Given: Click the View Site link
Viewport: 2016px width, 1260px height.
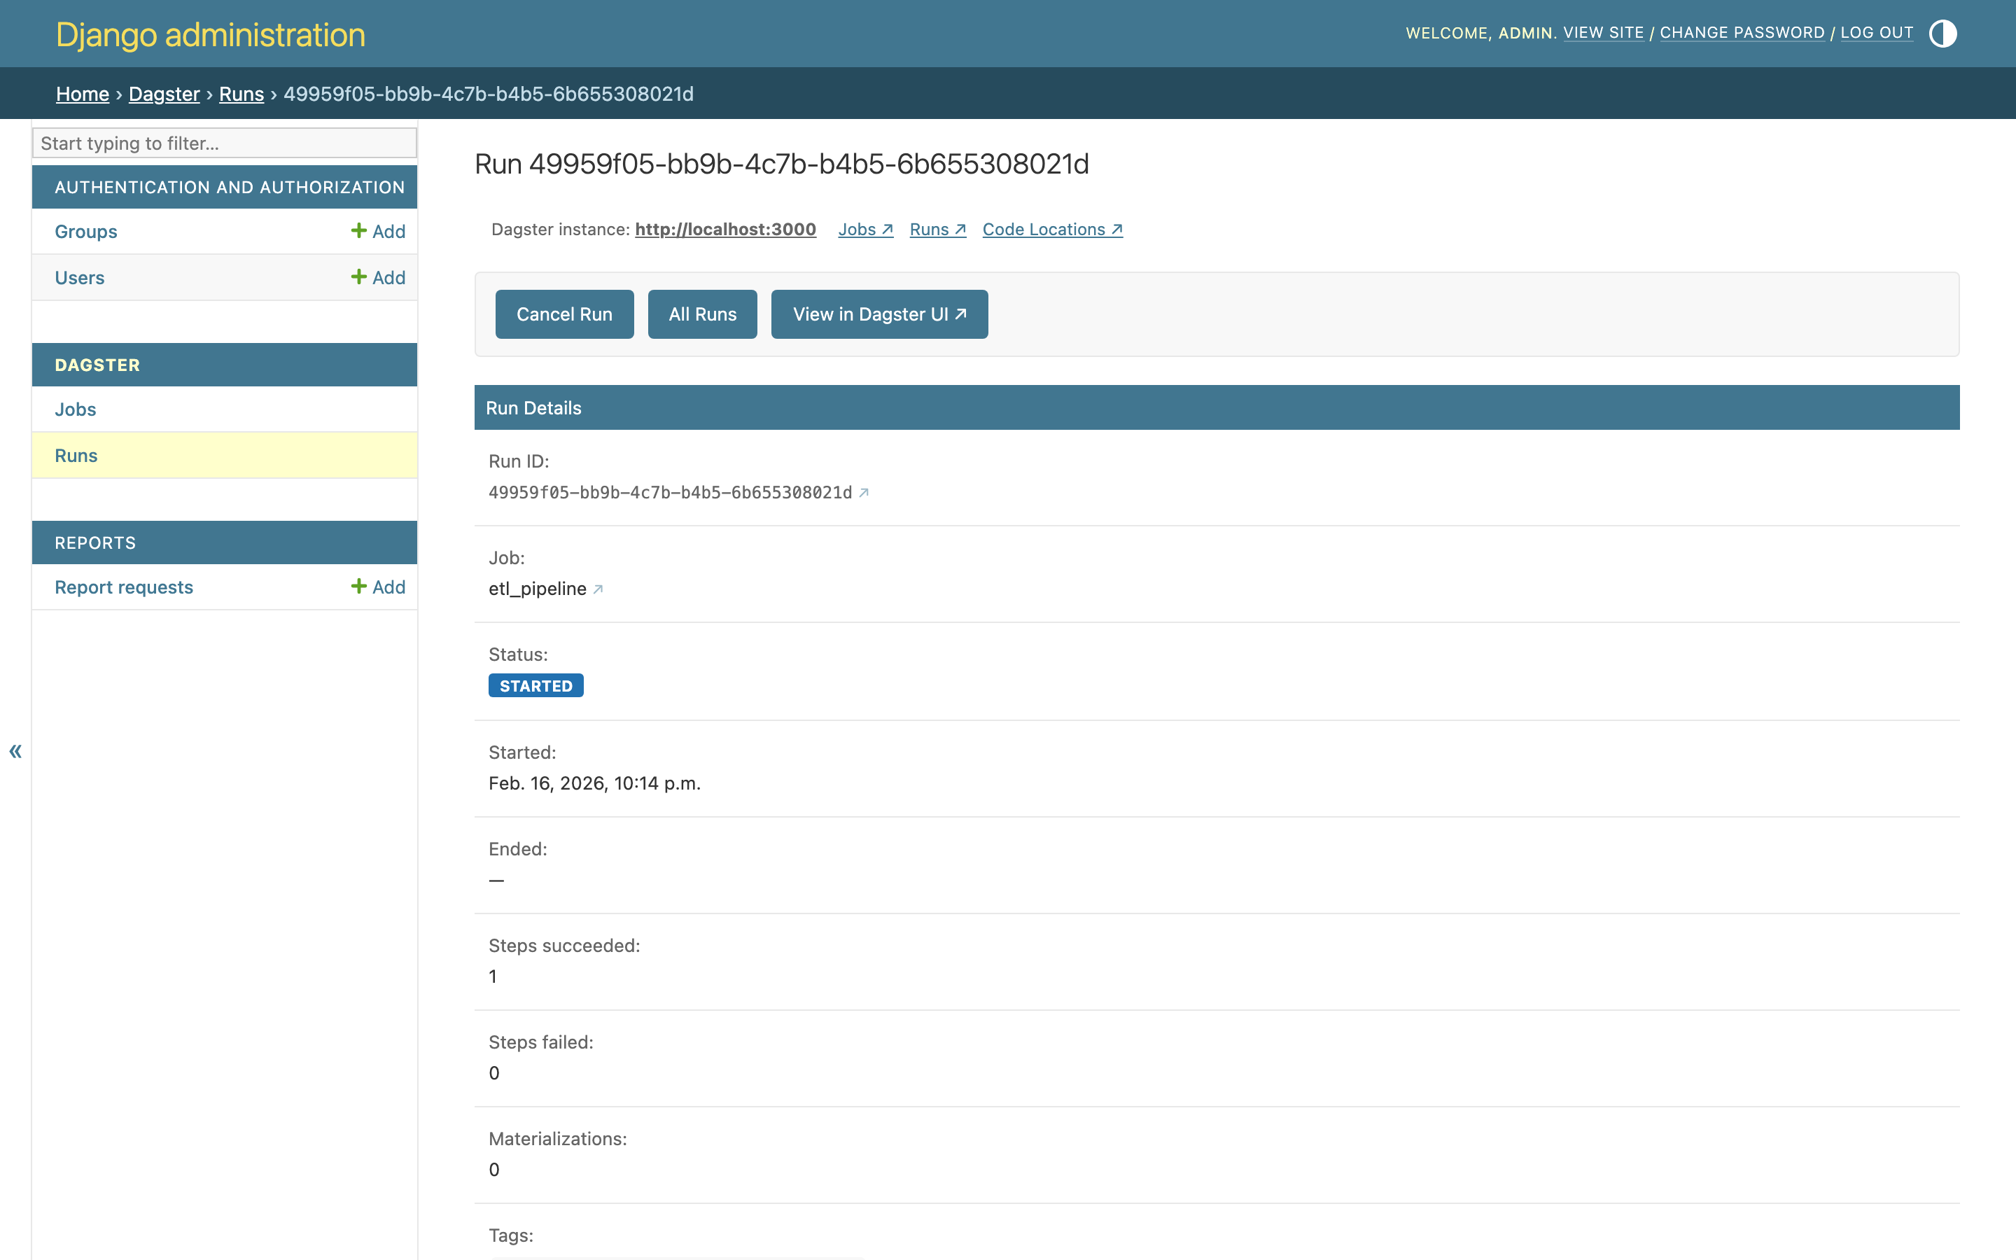Looking at the screenshot, I should click(x=1604, y=32).
